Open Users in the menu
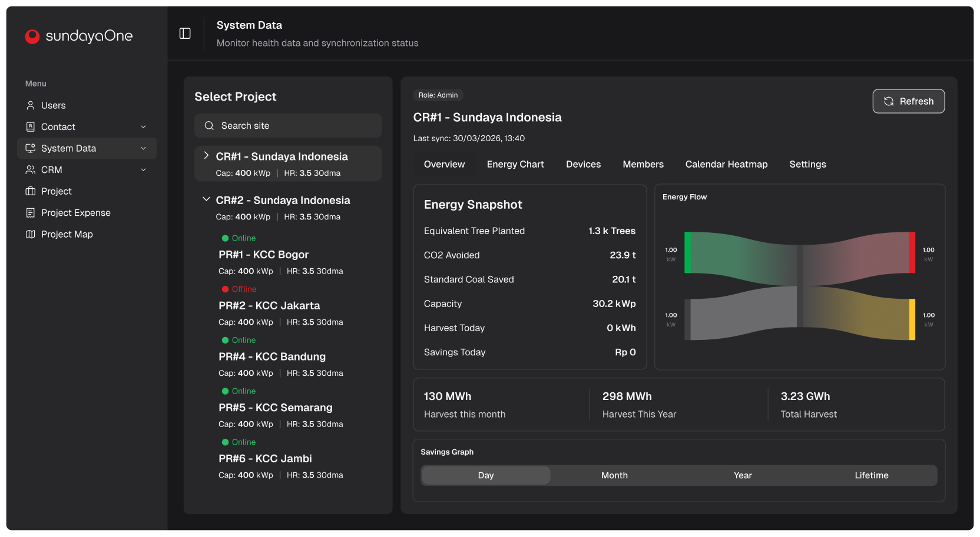The width and height of the screenshot is (980, 537). point(87,105)
